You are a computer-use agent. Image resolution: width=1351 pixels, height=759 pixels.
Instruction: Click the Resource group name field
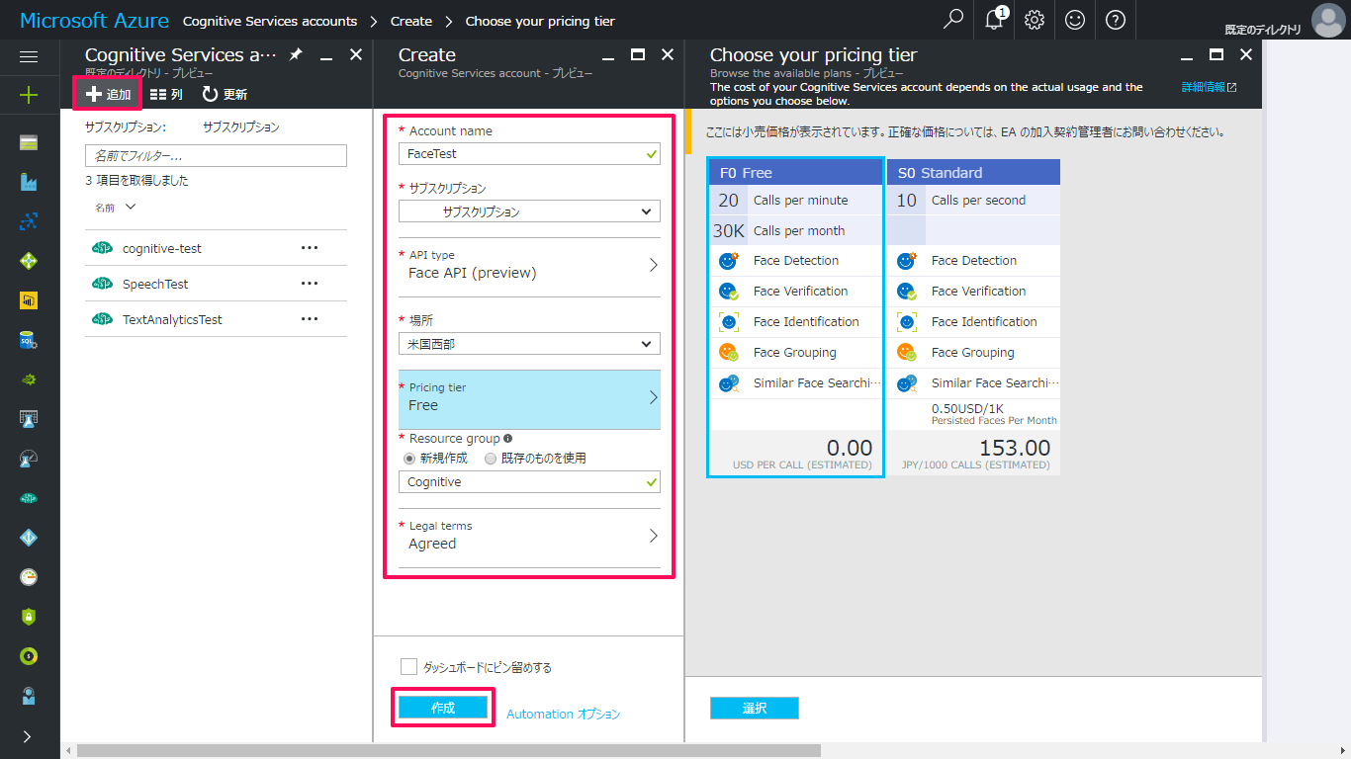pos(529,481)
